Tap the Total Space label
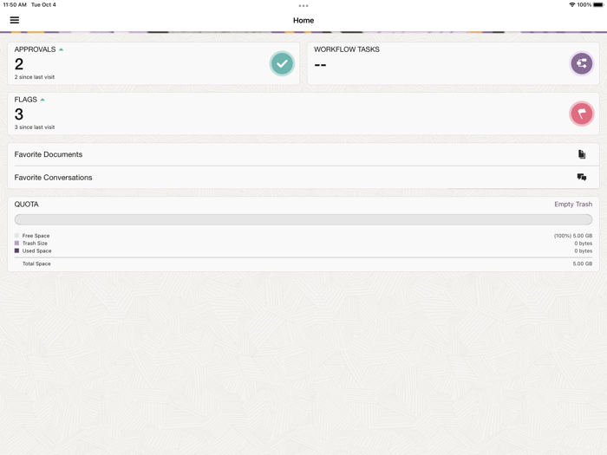Screen dimensions: 607x455 (36, 263)
